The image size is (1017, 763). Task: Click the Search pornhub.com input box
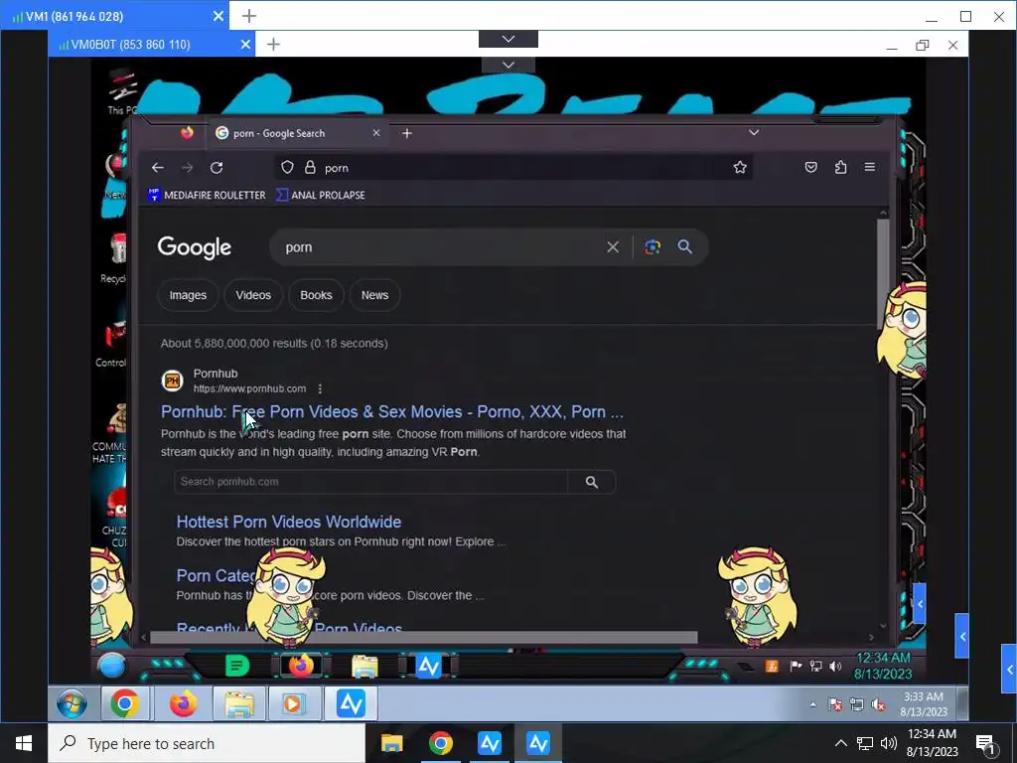[371, 482]
